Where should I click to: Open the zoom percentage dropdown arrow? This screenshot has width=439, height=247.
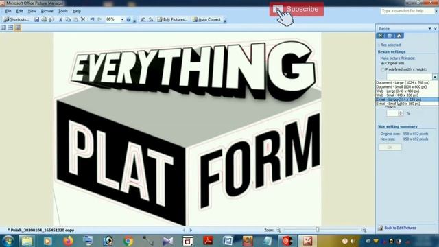122,19
